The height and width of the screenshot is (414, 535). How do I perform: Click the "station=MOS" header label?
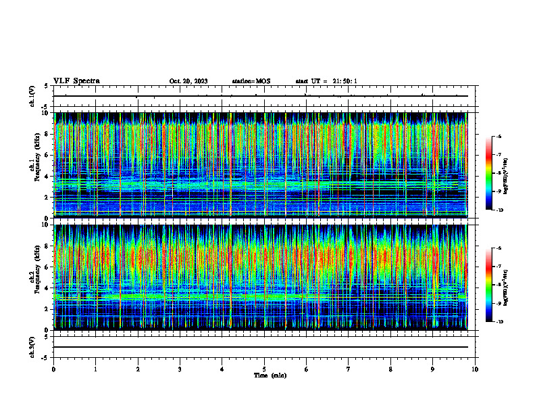251,81
